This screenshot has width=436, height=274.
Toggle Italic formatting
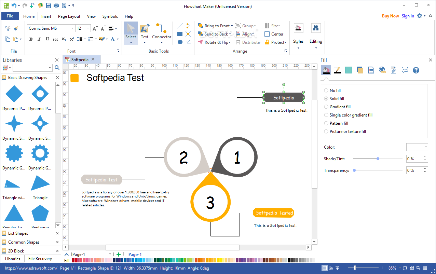click(x=39, y=39)
